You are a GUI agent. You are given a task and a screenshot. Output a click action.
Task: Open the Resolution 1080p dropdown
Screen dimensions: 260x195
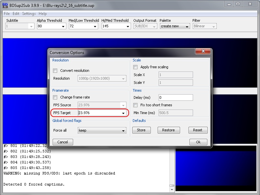point(102,78)
